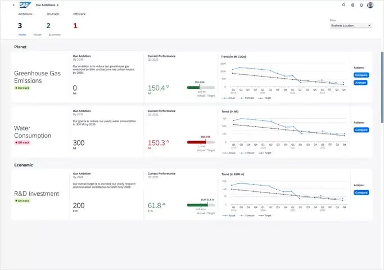The height and width of the screenshot is (270, 384).
Task: Click the On track badge under R&D Investment
Action: click(x=22, y=201)
